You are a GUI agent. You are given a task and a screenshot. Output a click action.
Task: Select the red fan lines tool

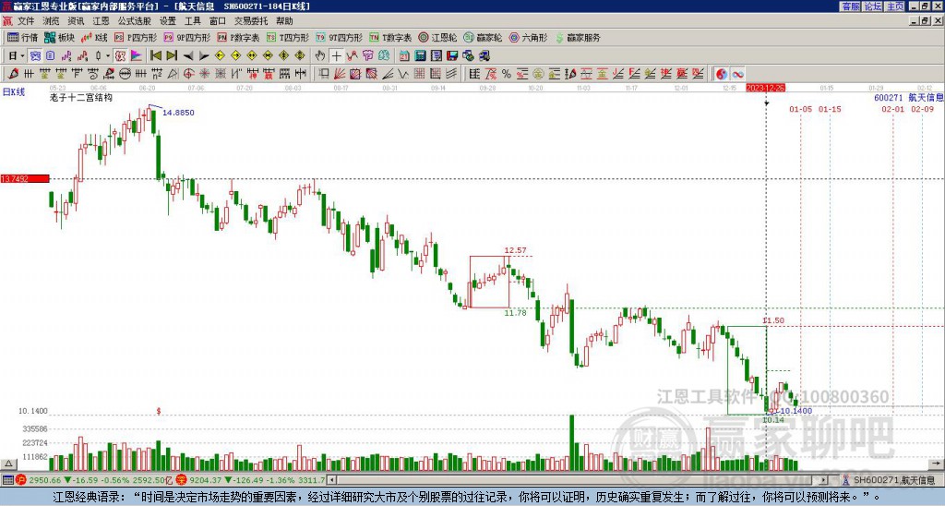pyautogui.click(x=340, y=74)
